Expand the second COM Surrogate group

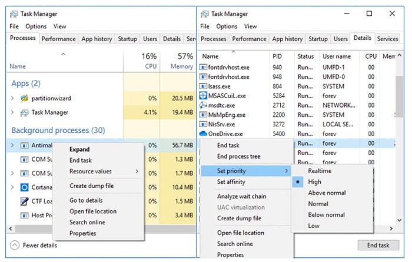(x=12, y=173)
